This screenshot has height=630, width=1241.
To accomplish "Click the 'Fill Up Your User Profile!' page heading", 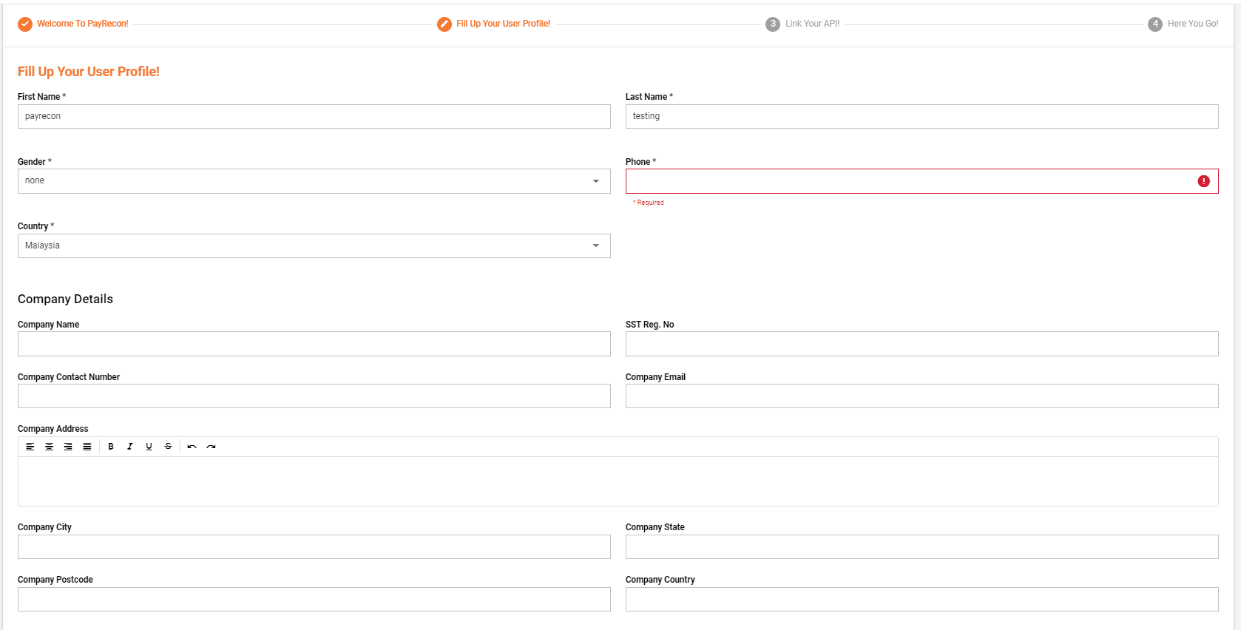I will pos(89,72).
